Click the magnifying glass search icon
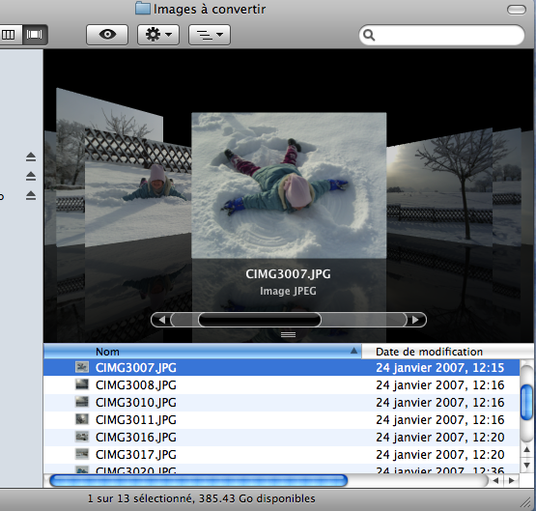This screenshot has width=536, height=511. tap(369, 35)
